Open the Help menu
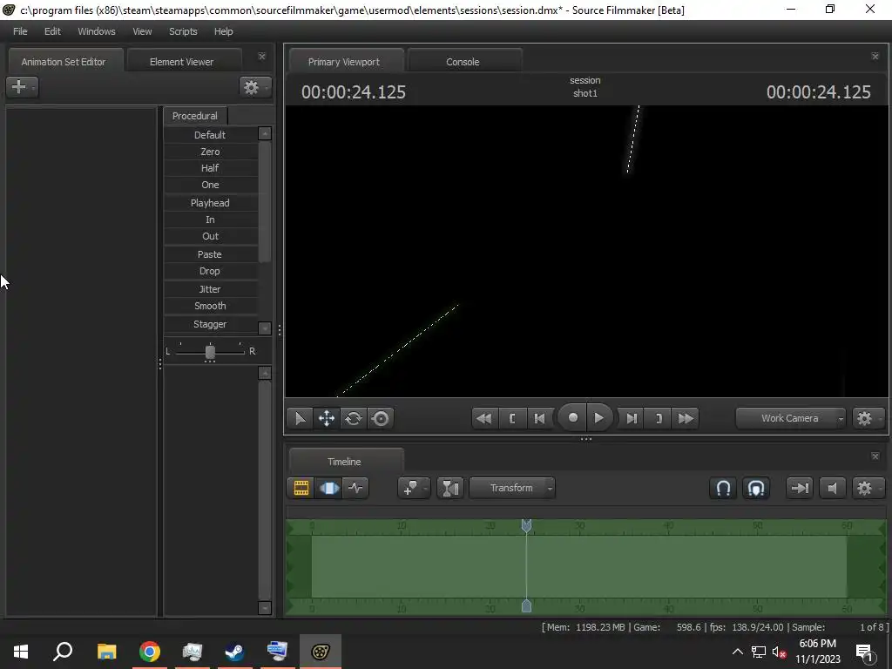 point(223,31)
